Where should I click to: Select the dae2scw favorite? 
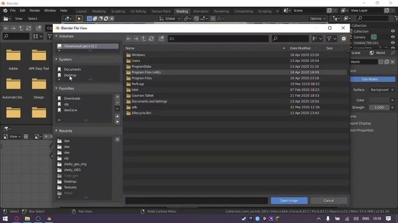tap(70, 110)
